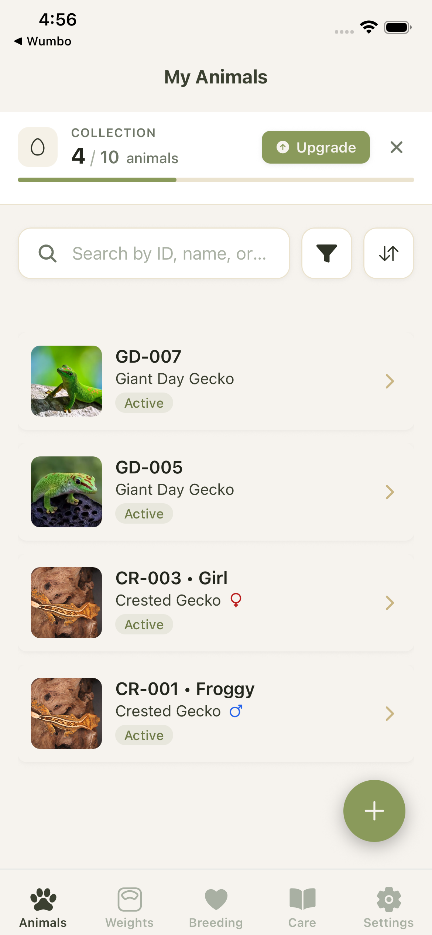Screen dimensions: 432x935
Task: Open GD-005 details chevron
Action: [x=390, y=492]
